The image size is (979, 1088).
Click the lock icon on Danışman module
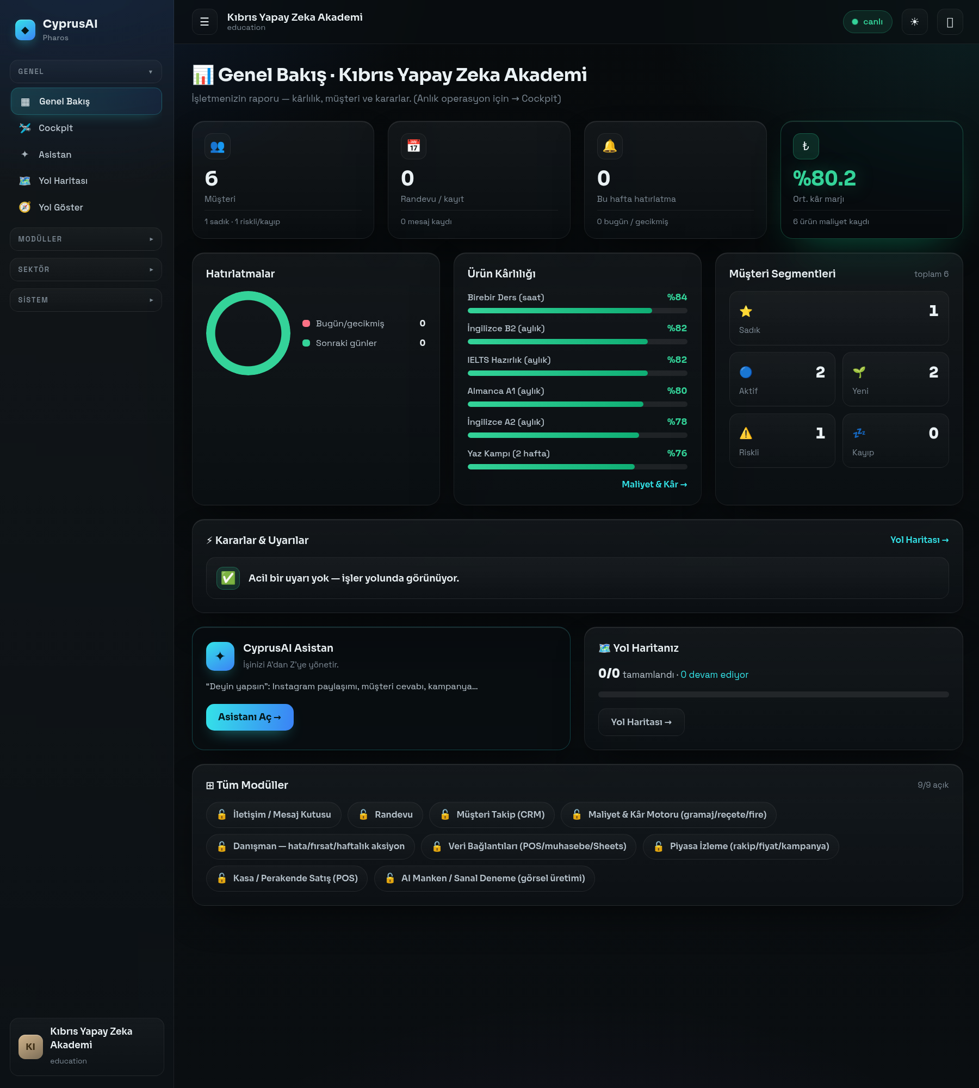pyautogui.click(x=221, y=846)
